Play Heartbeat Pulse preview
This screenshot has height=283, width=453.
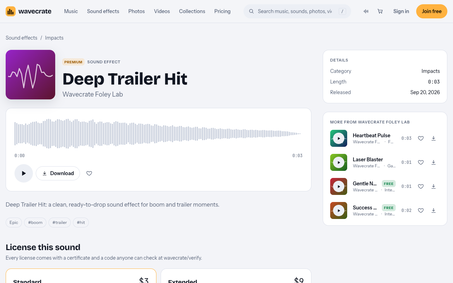339,138
